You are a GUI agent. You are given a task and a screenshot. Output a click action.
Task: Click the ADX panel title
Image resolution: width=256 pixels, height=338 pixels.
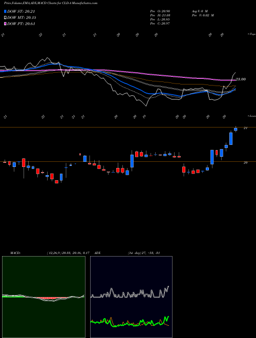(x=98, y=253)
